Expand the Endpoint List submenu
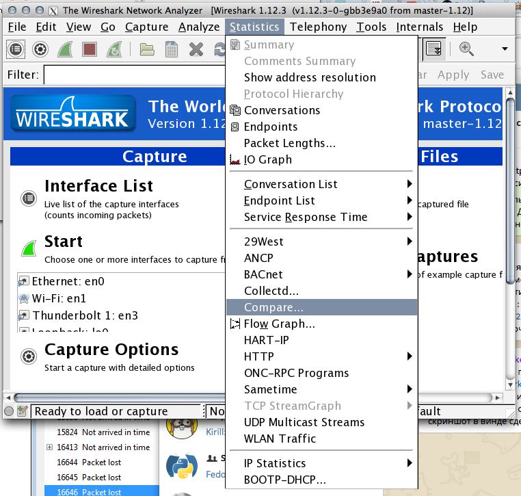This screenshot has width=521, height=496. click(x=321, y=200)
